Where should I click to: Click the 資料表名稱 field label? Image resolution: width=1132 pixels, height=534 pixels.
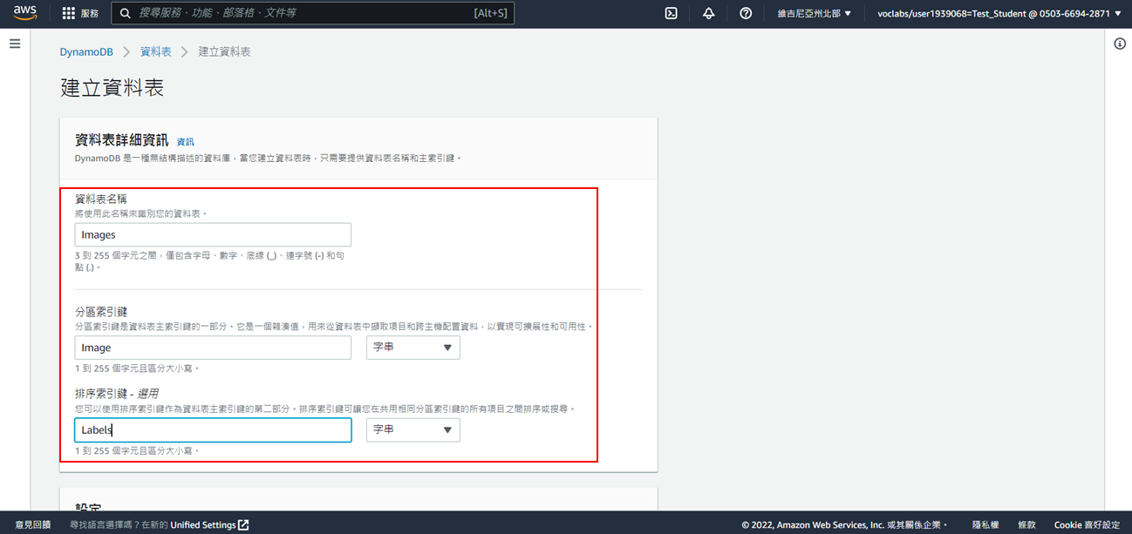pyautogui.click(x=101, y=199)
